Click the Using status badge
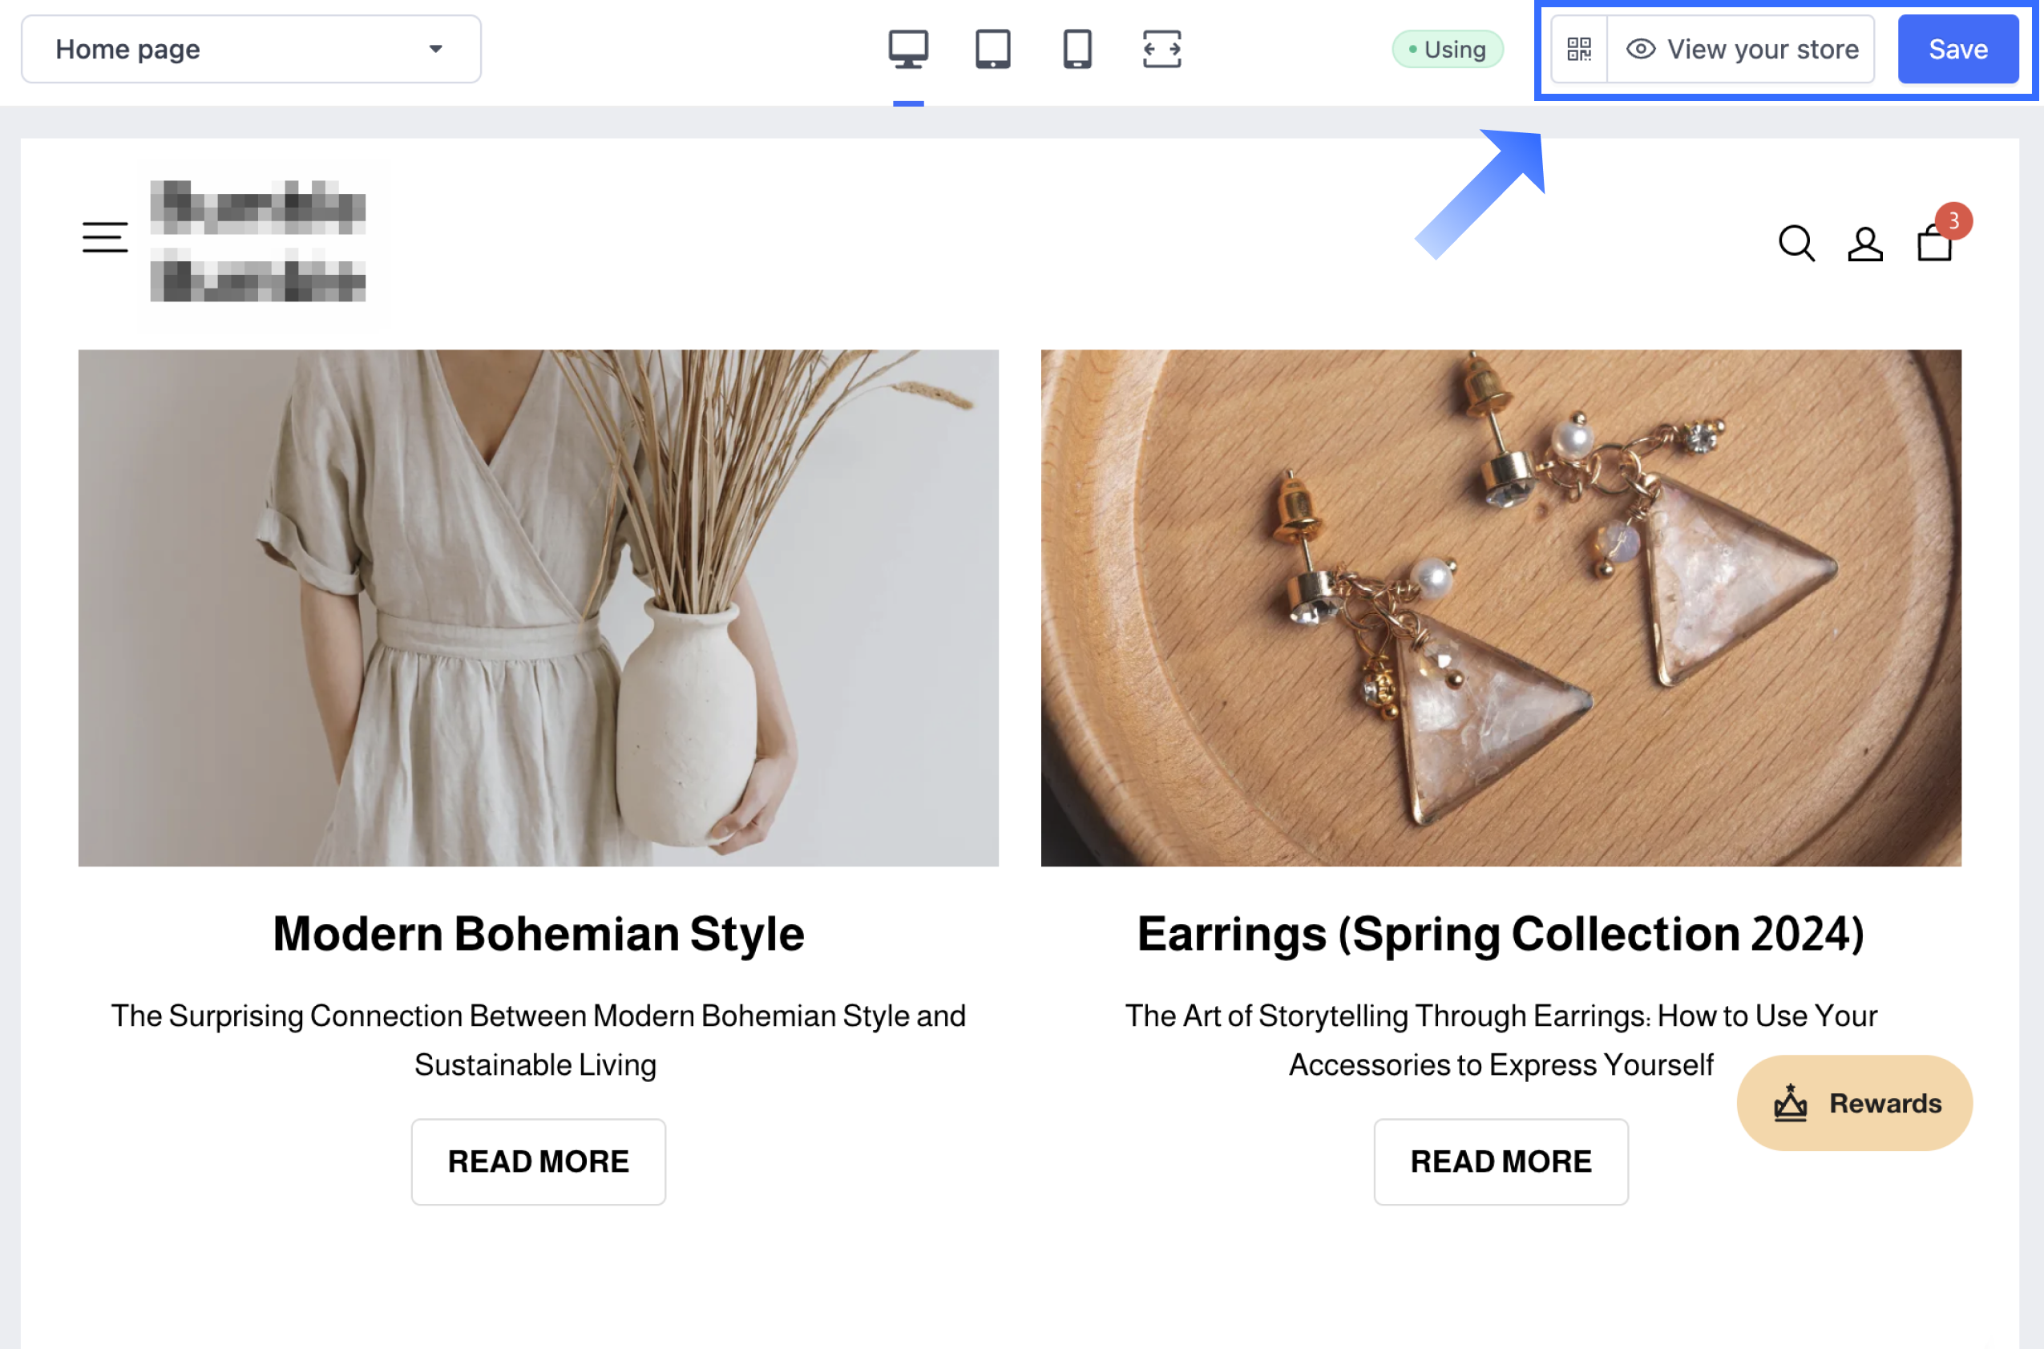 (x=1447, y=49)
